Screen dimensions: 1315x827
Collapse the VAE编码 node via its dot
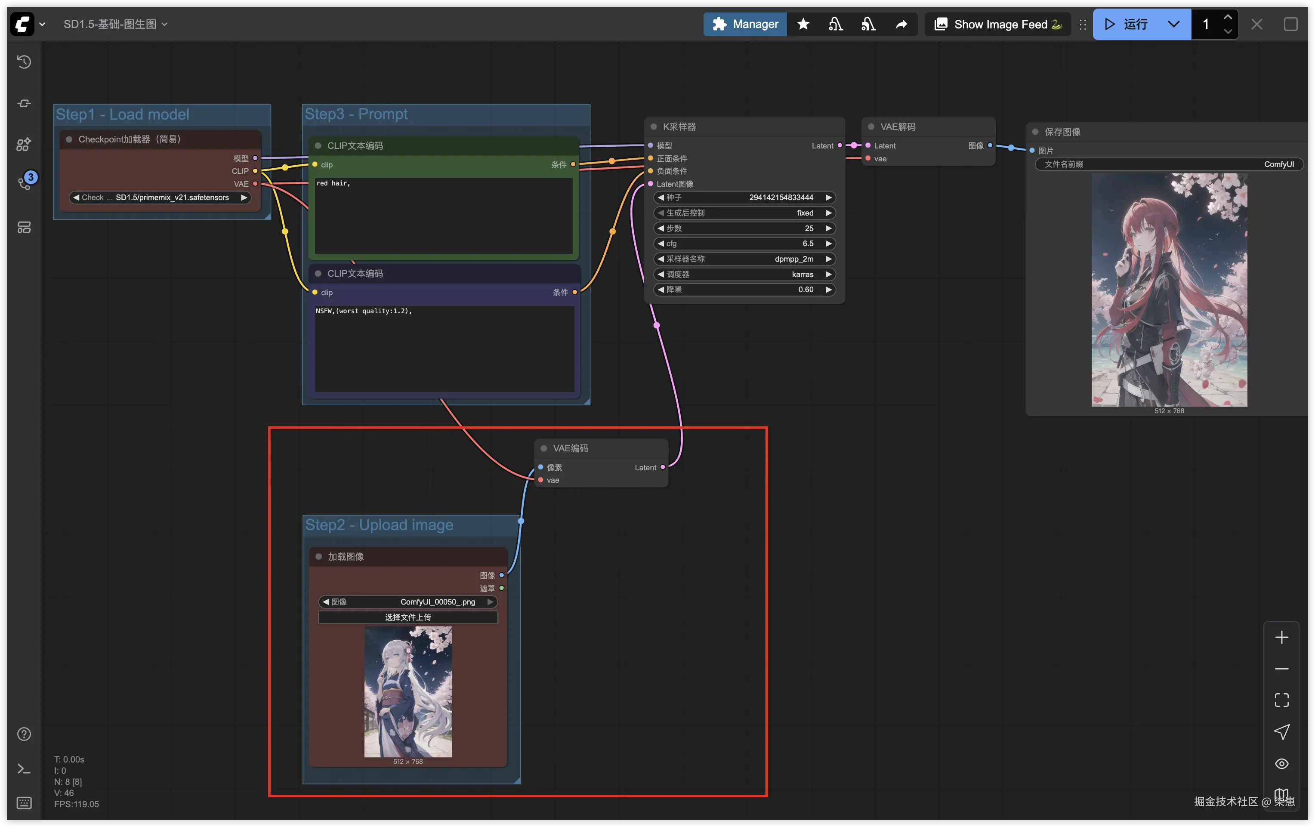pyautogui.click(x=544, y=448)
